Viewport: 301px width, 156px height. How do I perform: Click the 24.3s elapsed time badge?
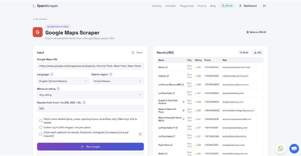coord(244,53)
